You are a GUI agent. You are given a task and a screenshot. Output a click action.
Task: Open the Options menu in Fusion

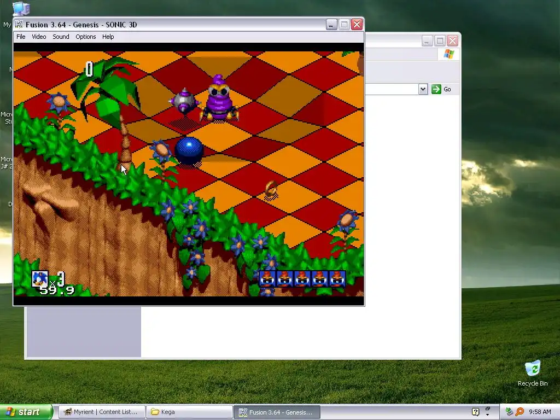coord(86,37)
